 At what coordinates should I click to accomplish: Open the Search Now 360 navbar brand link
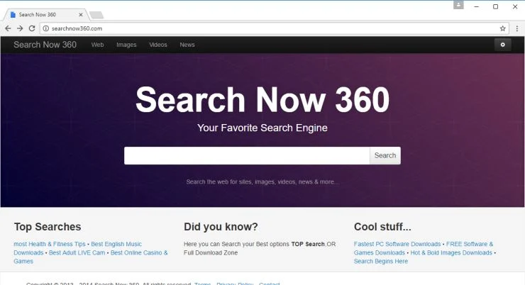45,45
